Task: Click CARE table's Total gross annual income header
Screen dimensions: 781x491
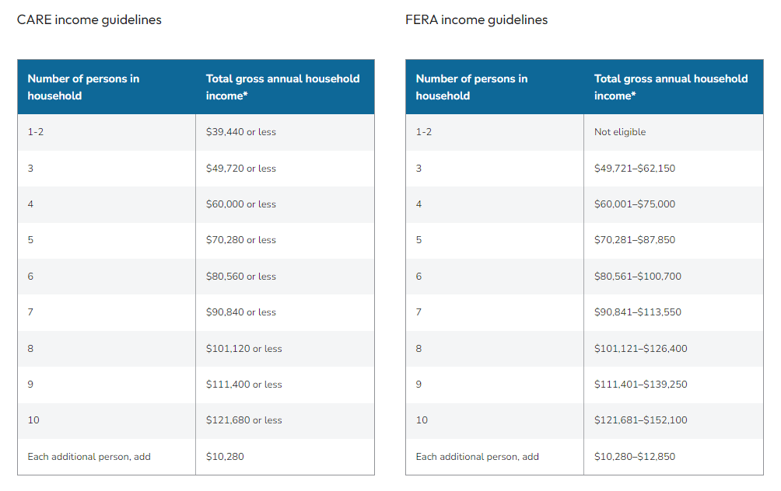Action: coord(282,87)
